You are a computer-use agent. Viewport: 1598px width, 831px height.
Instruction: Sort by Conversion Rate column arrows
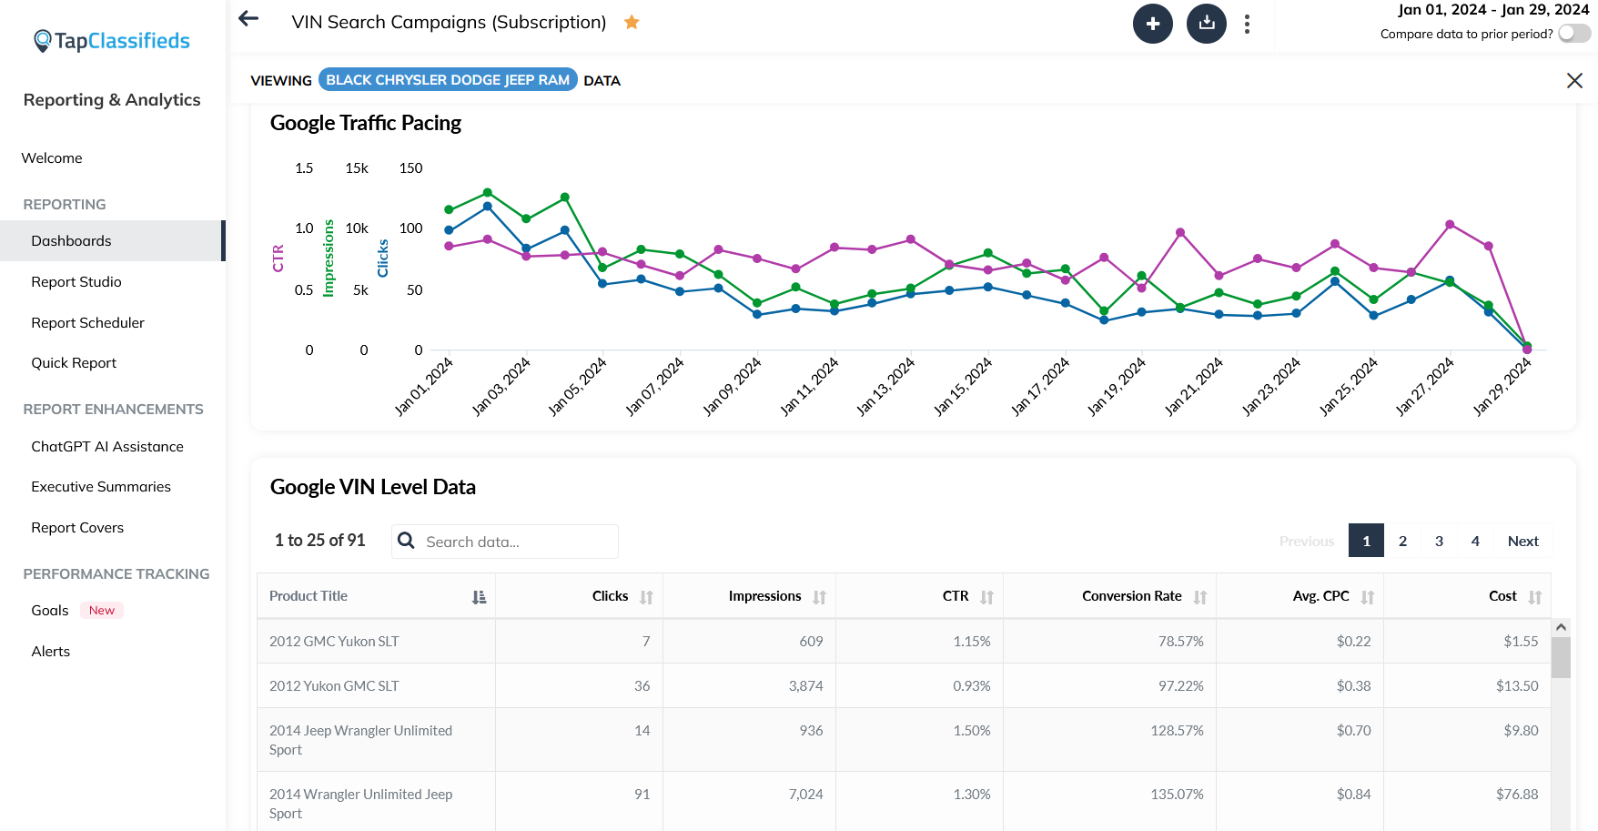1199,597
